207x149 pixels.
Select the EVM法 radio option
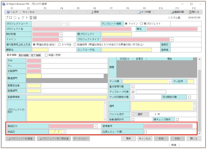(x=59, y=45)
